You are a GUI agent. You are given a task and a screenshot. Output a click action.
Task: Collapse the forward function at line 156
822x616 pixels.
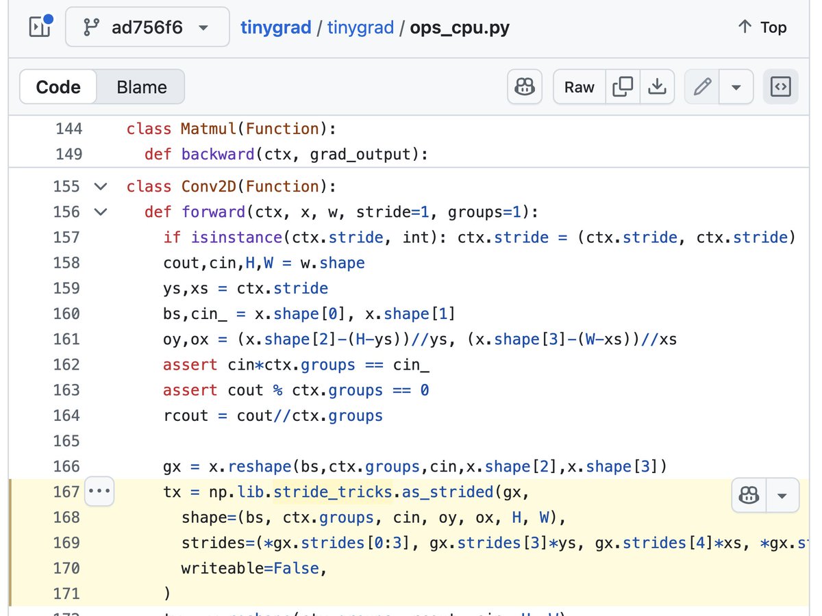pyautogui.click(x=100, y=211)
